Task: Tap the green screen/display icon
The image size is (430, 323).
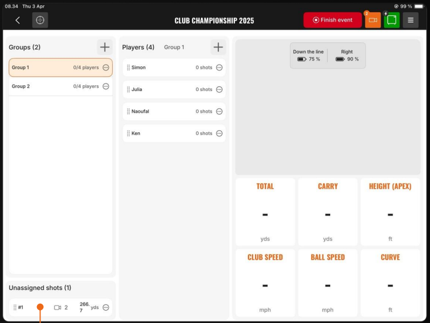Action: pyautogui.click(x=392, y=20)
